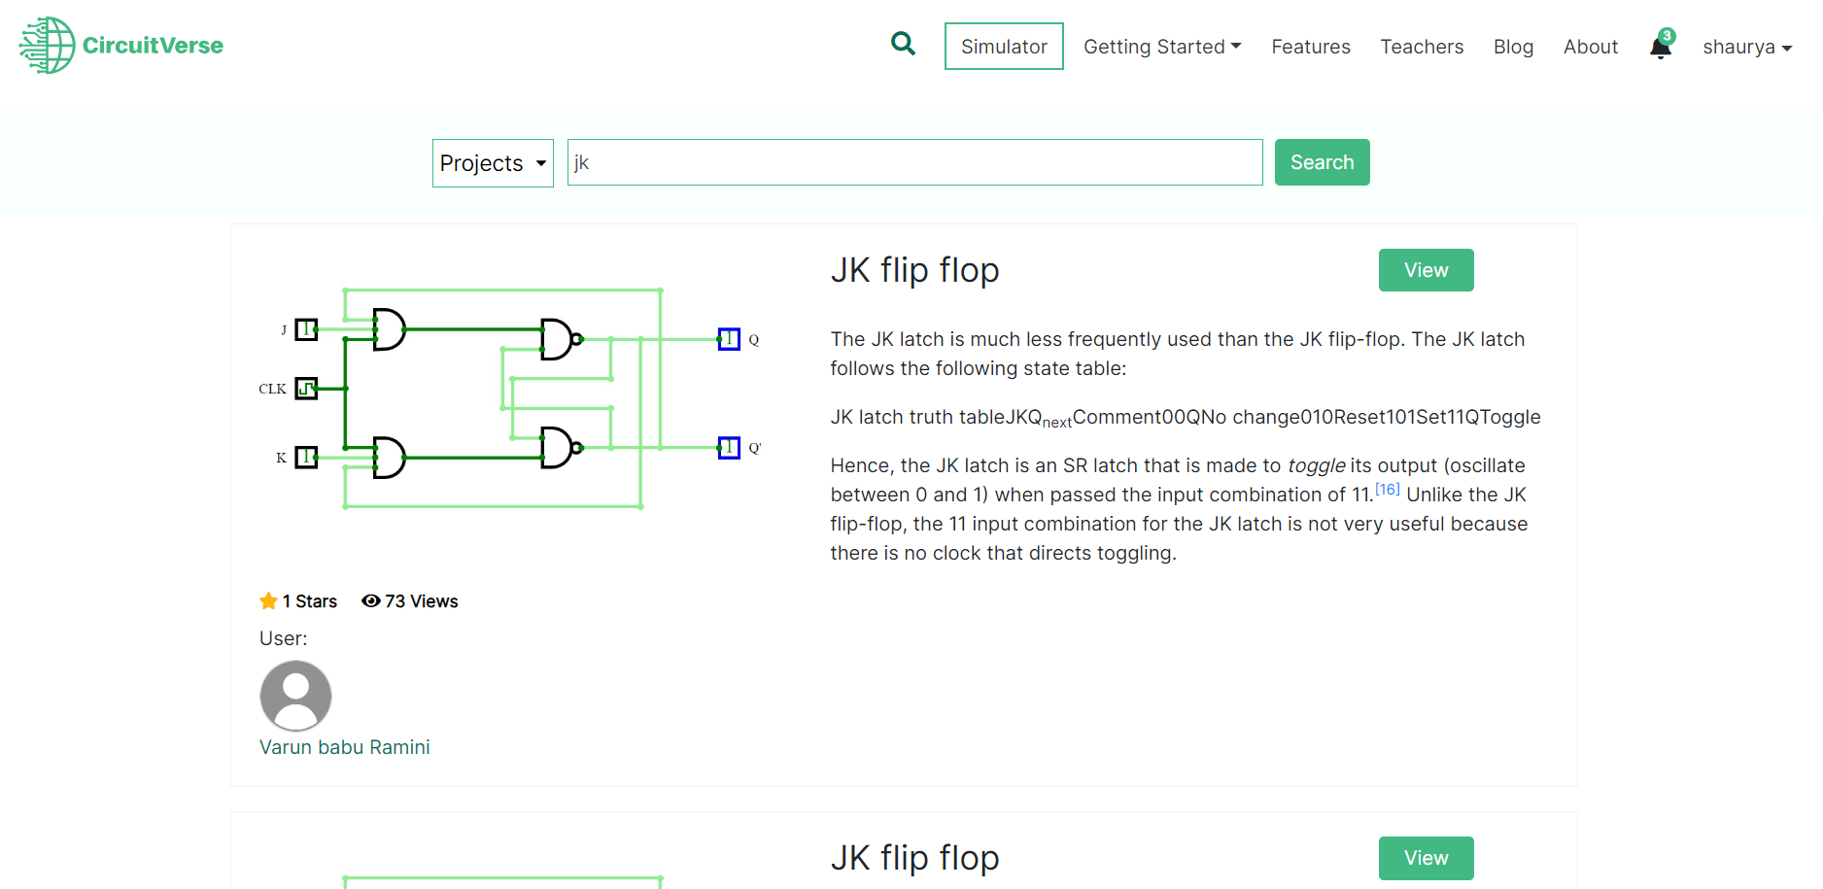Click the eye icon next to 73 Views
The height and width of the screenshot is (889, 1823).
(x=370, y=600)
